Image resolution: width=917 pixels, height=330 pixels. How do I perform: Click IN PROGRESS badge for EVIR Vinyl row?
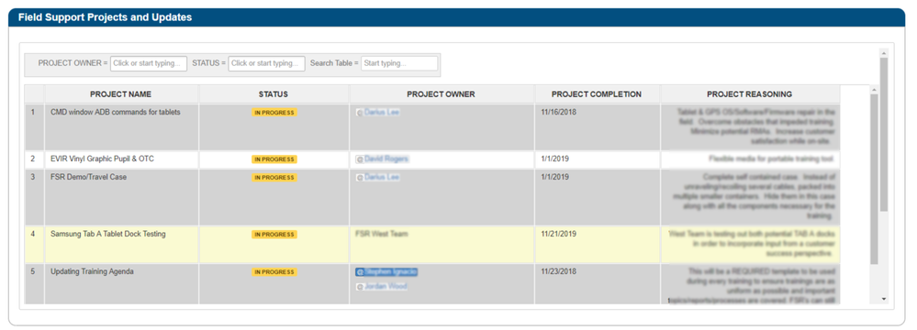point(274,159)
